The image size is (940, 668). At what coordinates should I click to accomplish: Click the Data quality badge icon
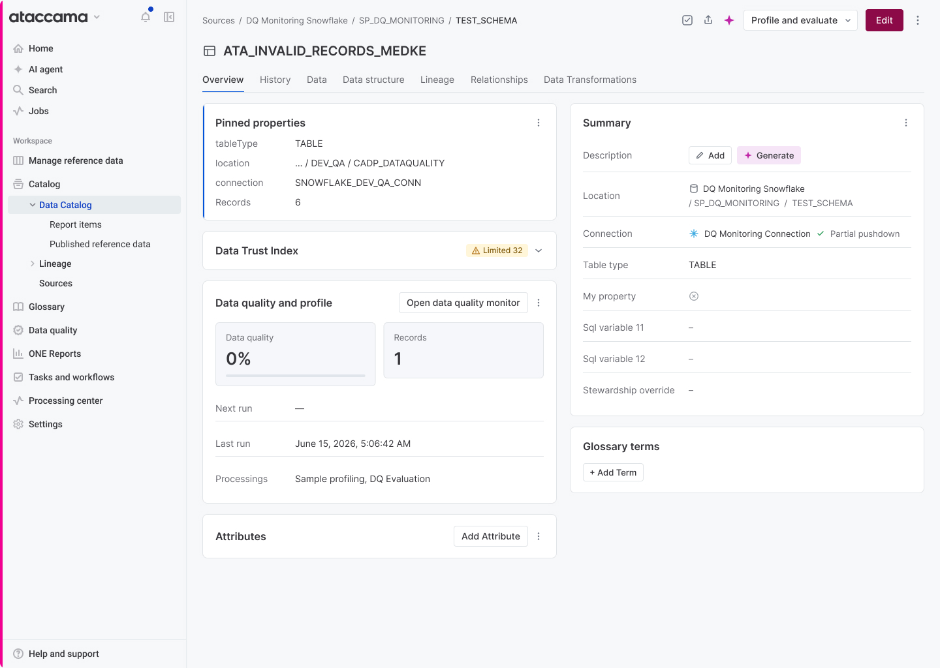(18, 330)
